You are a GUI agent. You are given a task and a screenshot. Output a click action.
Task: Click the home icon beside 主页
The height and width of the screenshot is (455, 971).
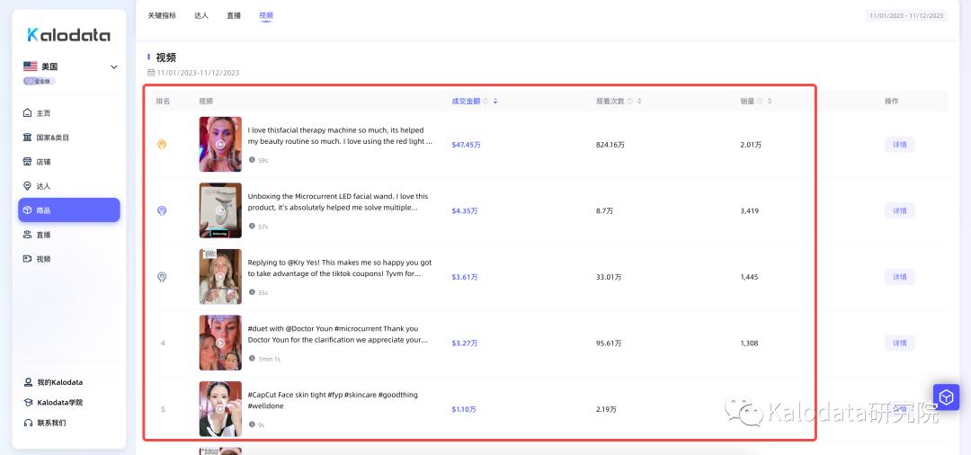27,113
